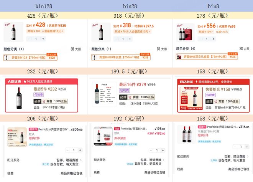This screenshot has width=253, height=182.
Task: Decrease quantity of bin28 ¥318 item
Action: pos(116,39)
